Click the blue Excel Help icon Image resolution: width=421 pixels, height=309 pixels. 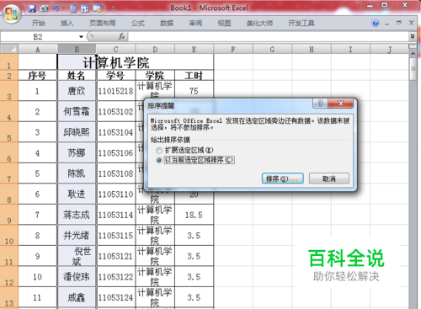click(x=376, y=23)
